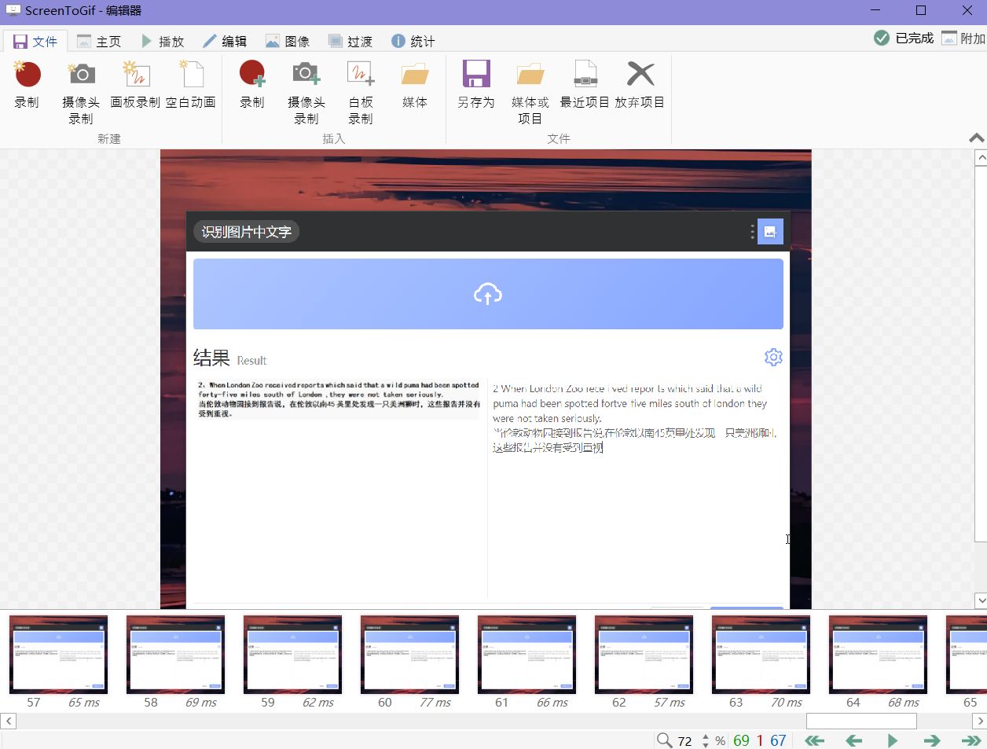Open the Image tab

tap(288, 41)
